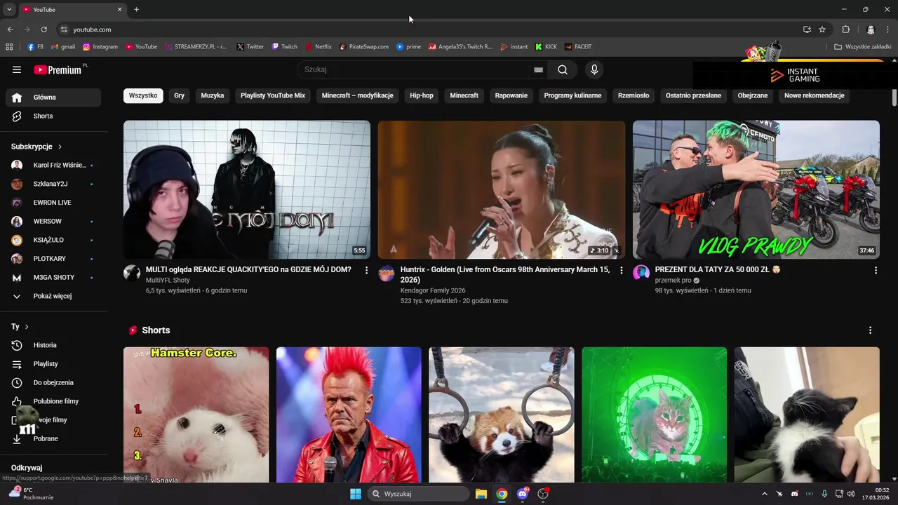Open Karol Friz Wiśnie... subscription
Image resolution: width=898 pixels, height=505 pixels.
pos(53,165)
